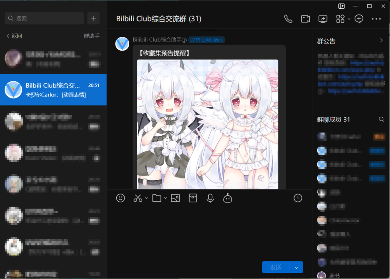Click the 群聊成员 31 heading
Screen dimensions: 390x279
point(333,120)
